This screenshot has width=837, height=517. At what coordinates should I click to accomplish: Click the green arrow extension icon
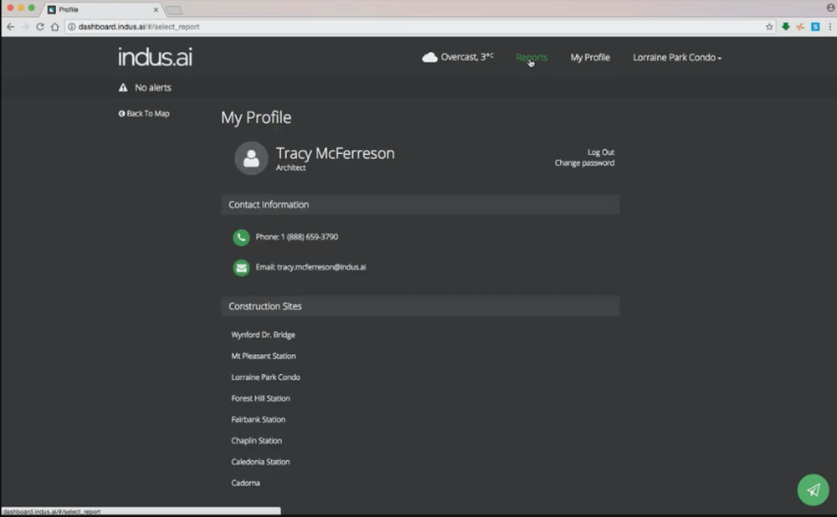(785, 26)
